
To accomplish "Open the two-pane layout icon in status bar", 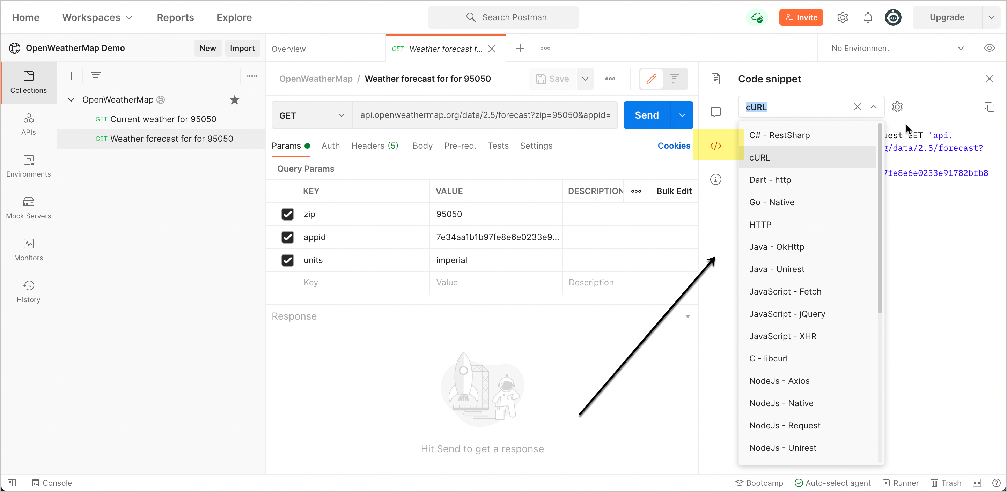I will click(977, 483).
